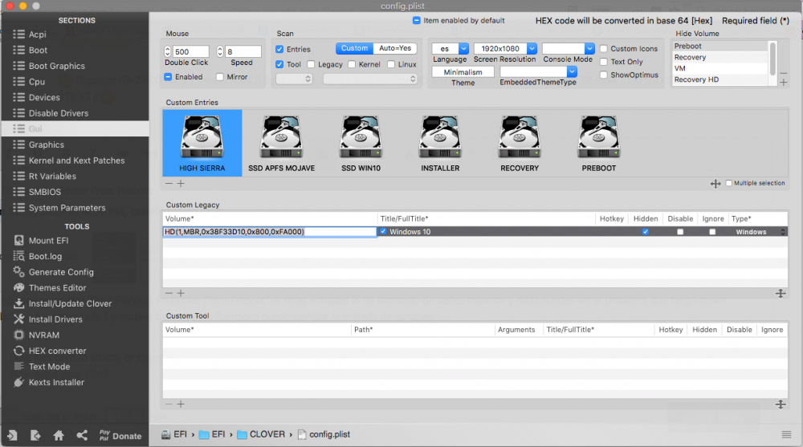
Task: Open the NVRAM chip icon
Action: click(19, 335)
